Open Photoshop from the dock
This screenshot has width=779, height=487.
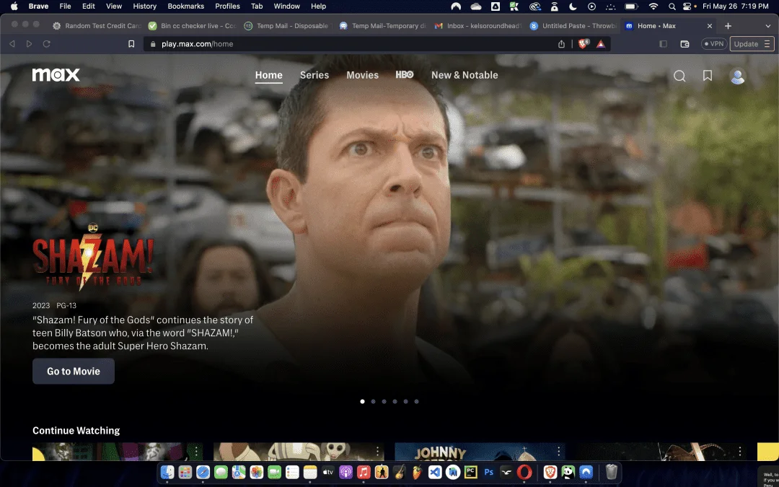click(x=489, y=472)
